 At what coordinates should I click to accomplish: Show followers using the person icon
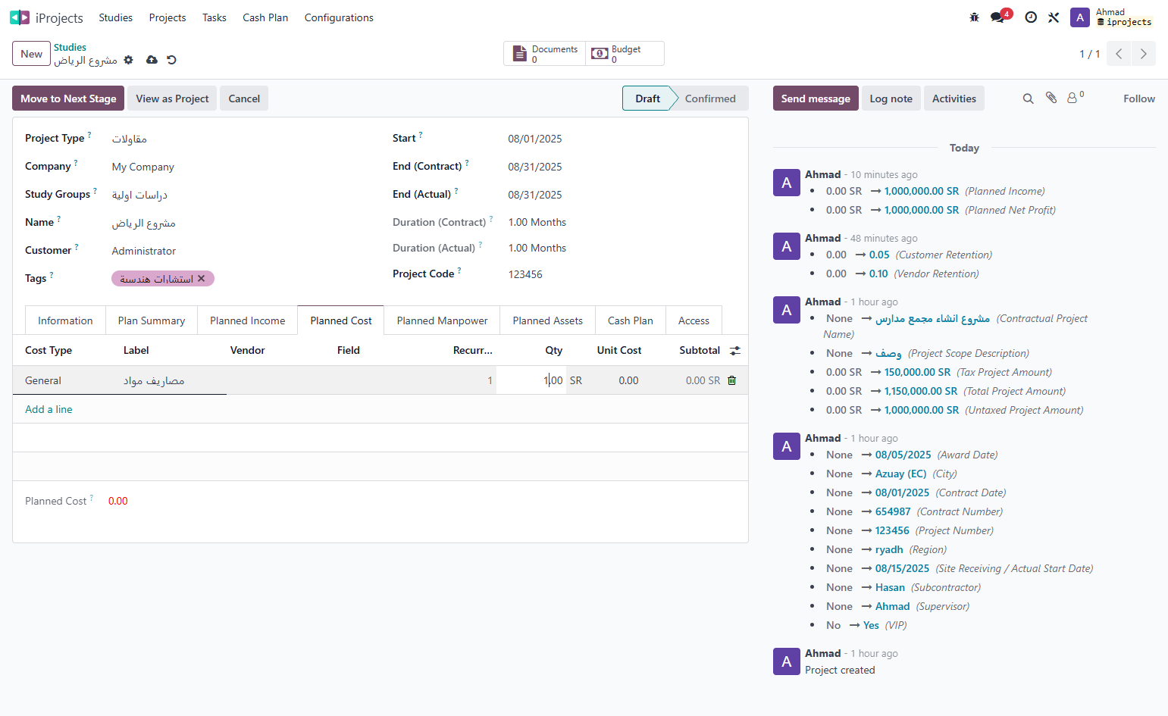1076,98
